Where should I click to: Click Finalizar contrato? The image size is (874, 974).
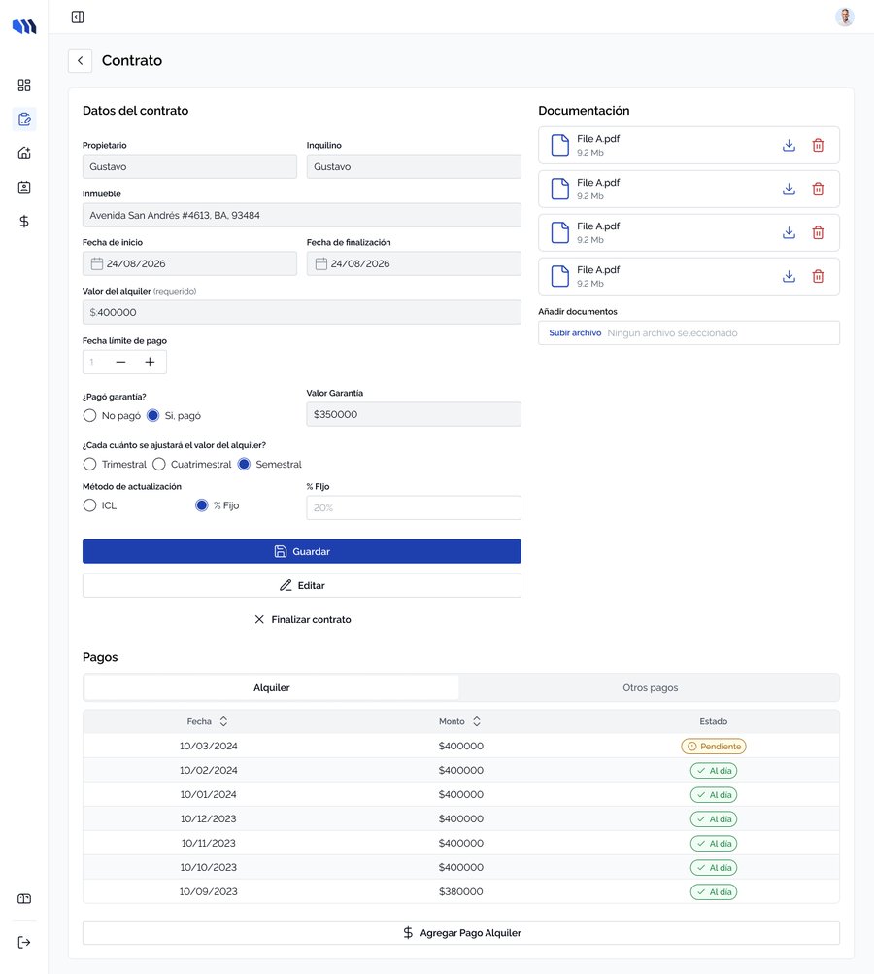[x=302, y=619]
